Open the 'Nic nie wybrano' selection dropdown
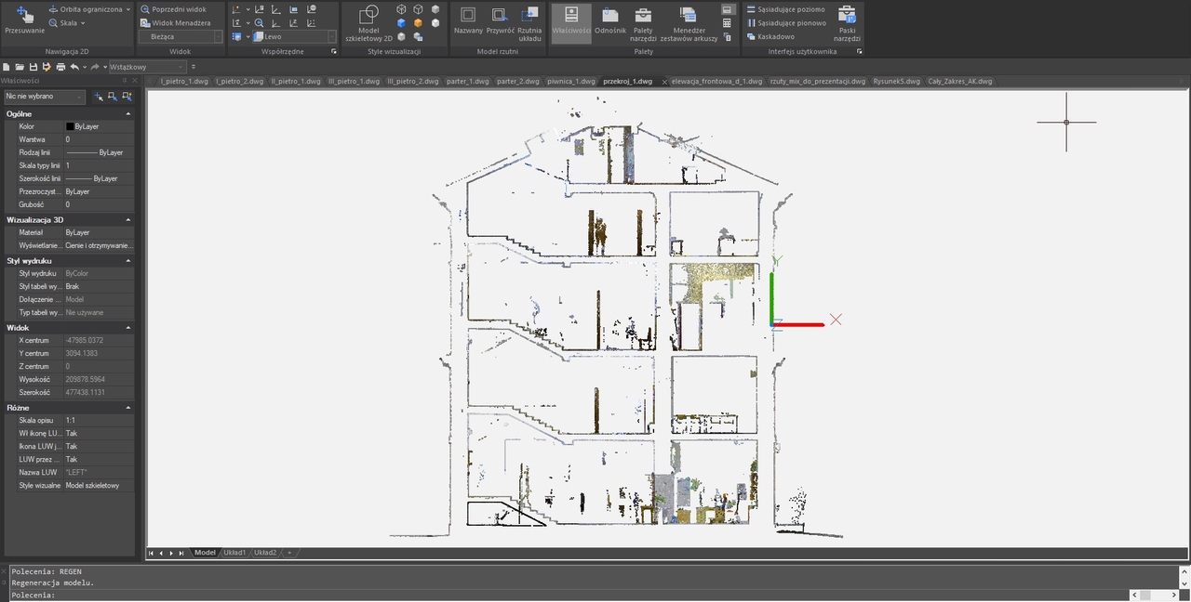 click(x=45, y=96)
